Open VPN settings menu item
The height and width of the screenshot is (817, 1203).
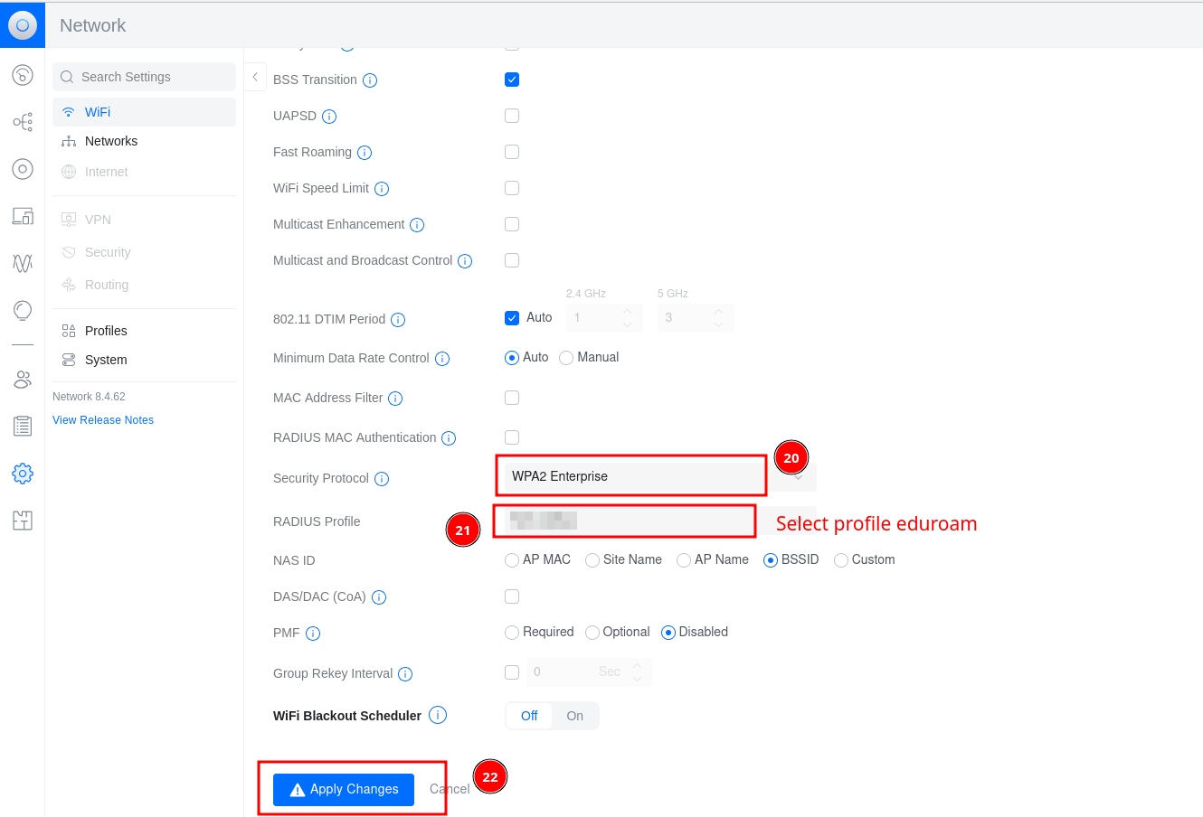144,220
